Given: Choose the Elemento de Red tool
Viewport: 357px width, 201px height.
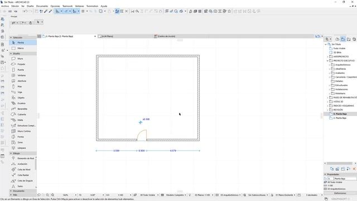Looking at the screenshot, I should (22, 159).
